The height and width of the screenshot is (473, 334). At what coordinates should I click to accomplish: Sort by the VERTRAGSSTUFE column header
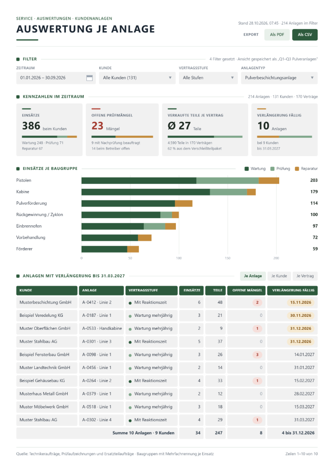tap(151, 290)
